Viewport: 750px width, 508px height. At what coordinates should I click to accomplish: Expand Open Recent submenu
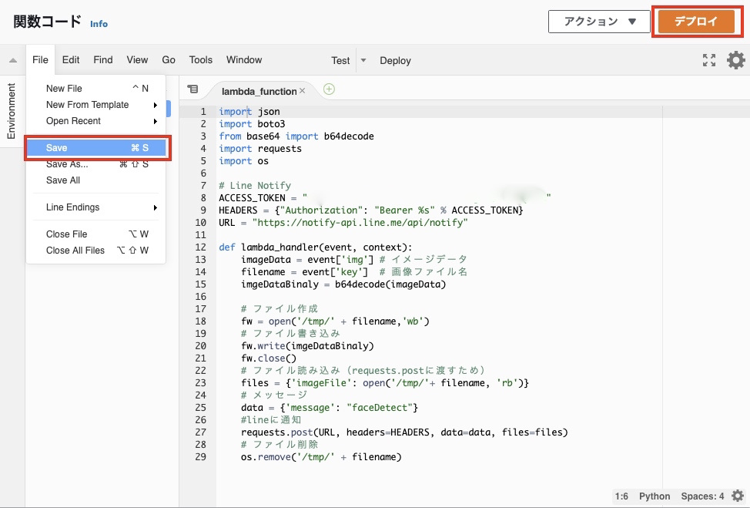(96, 121)
